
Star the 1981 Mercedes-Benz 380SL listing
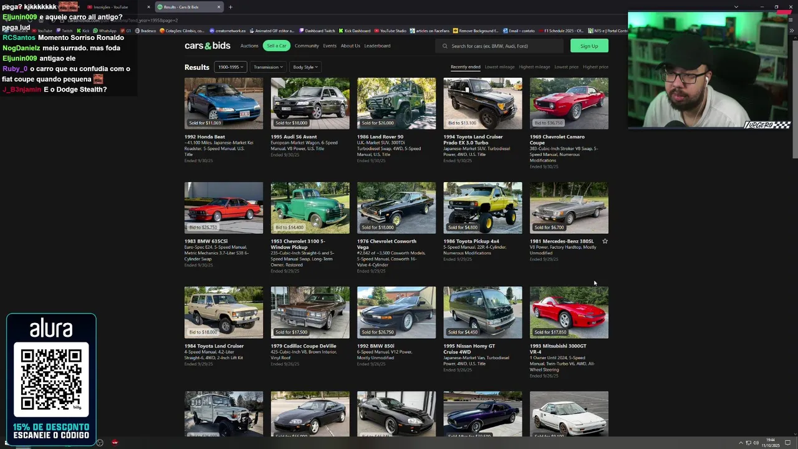click(x=605, y=241)
